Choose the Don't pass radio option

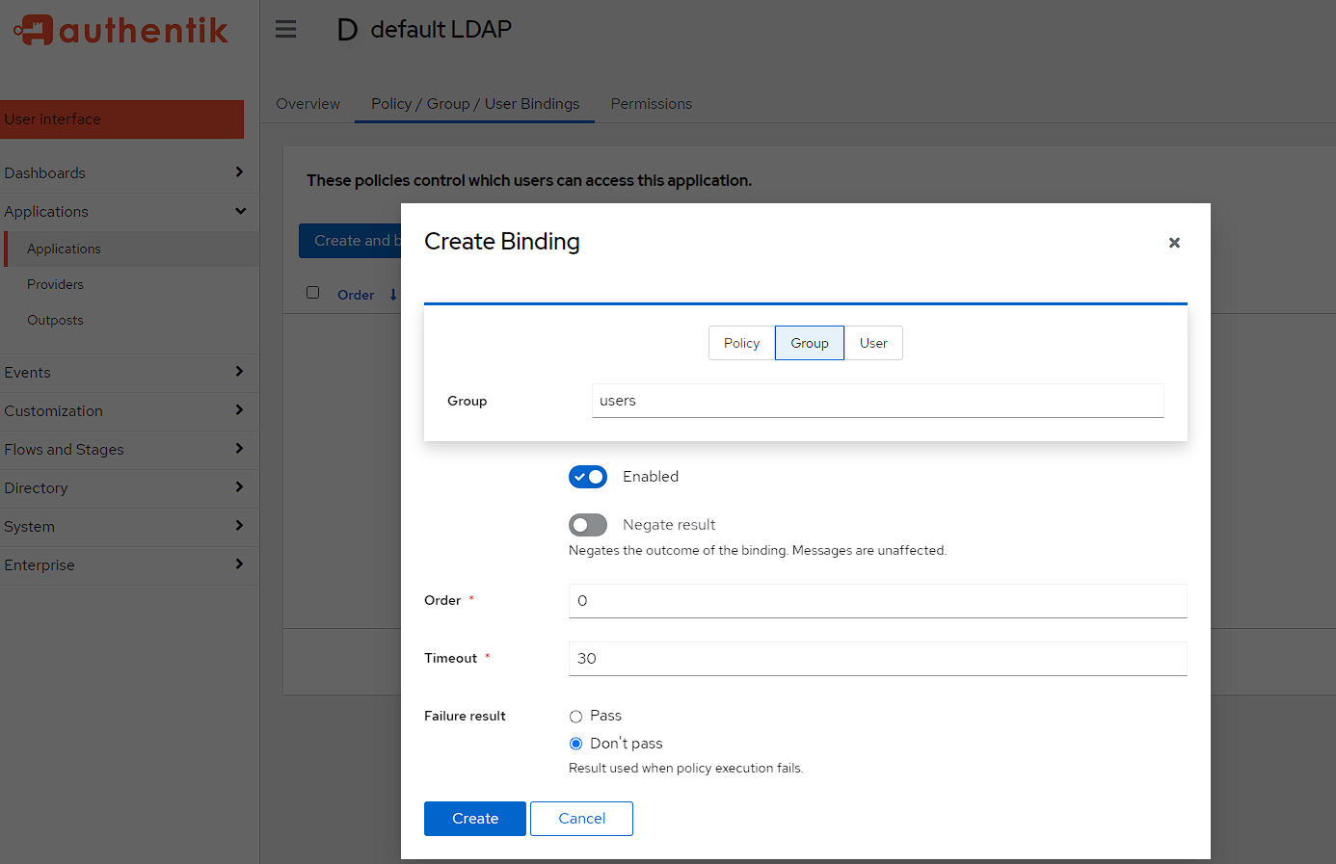click(x=576, y=744)
